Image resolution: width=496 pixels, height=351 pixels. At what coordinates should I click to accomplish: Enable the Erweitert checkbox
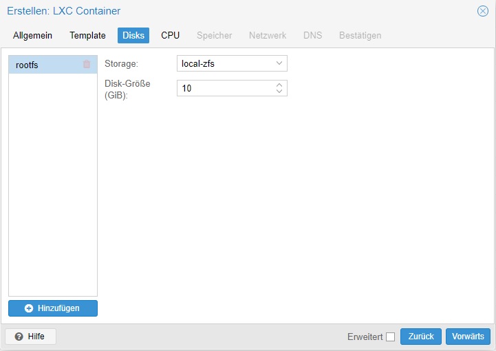390,337
